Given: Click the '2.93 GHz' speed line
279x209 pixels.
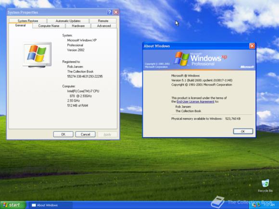Looking at the screenshot, I should pyautogui.click(x=74, y=100).
